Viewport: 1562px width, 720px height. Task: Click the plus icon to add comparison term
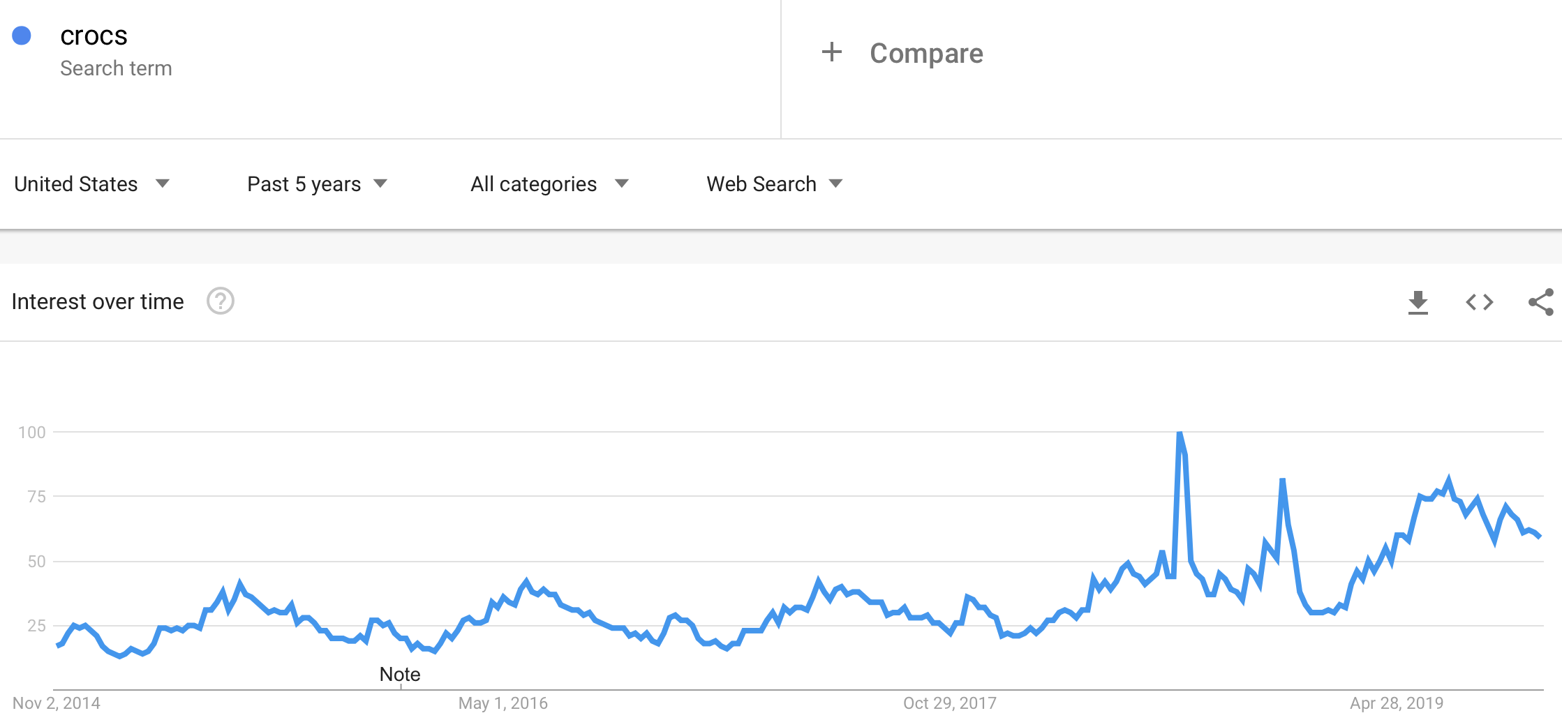pyautogui.click(x=831, y=52)
